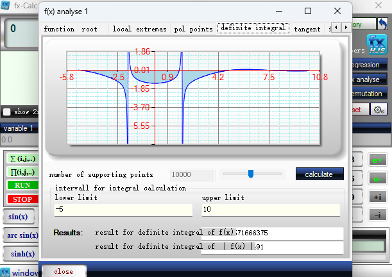This screenshot has width=392, height=277.
Task: Click the close button at bottom
Action: click(x=64, y=271)
